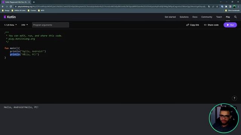
Task: Open the Community menu item
Action: [x=207, y=17]
